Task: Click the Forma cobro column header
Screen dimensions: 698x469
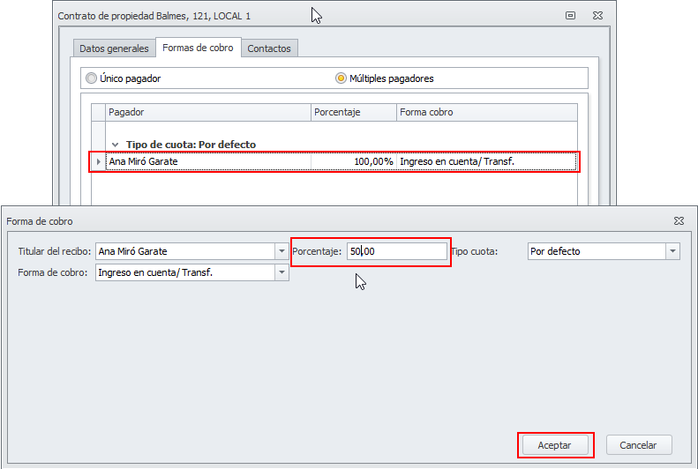Action: [x=485, y=113]
